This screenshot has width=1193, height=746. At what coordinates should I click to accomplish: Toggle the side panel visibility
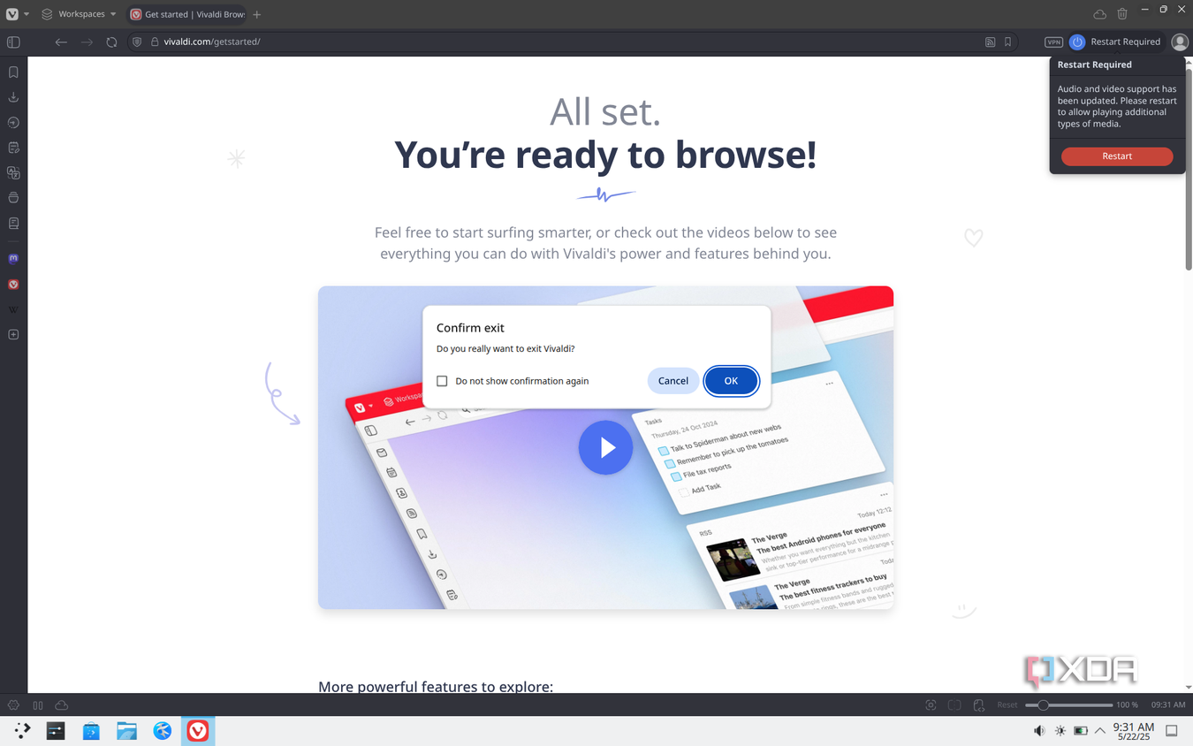pos(13,42)
